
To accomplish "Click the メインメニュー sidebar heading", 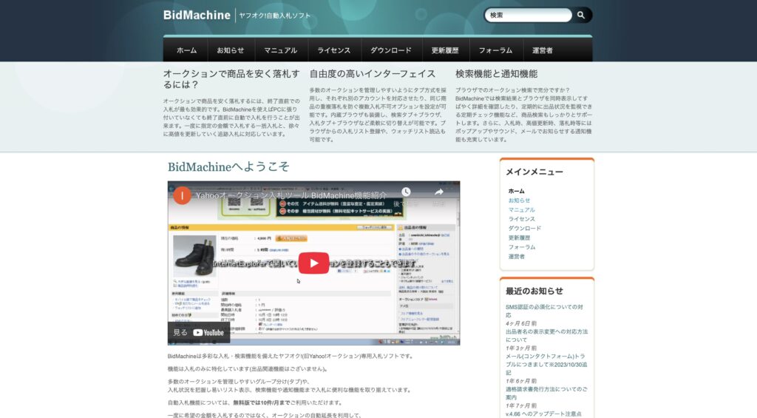I will pos(534,172).
